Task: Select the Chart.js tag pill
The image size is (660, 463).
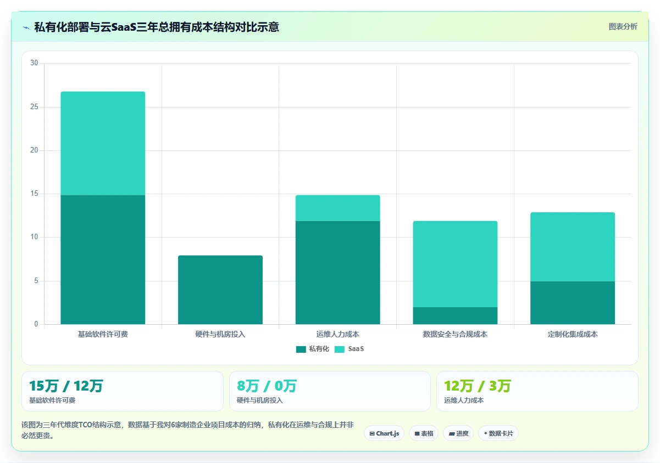Action: (x=384, y=433)
